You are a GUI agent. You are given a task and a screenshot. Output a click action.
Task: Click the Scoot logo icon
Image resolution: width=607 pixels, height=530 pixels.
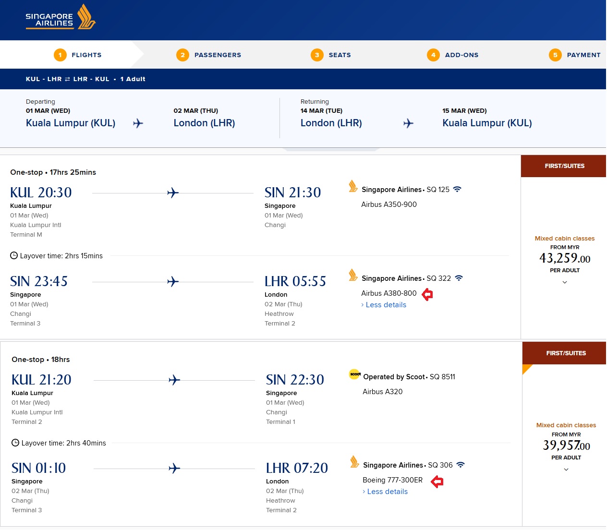(x=355, y=374)
